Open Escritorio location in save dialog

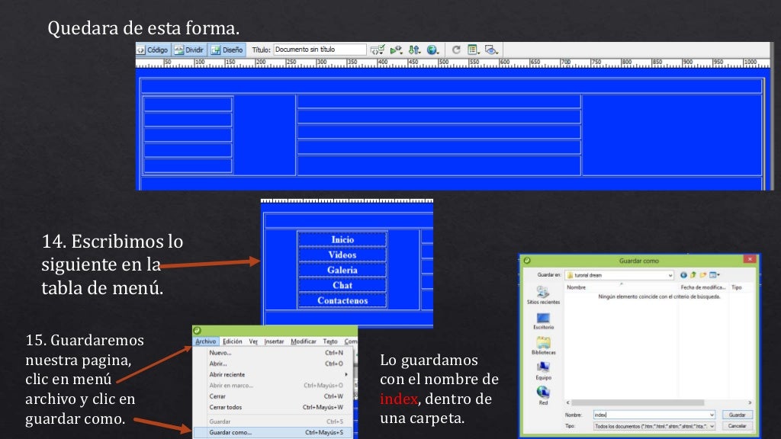coord(543,321)
